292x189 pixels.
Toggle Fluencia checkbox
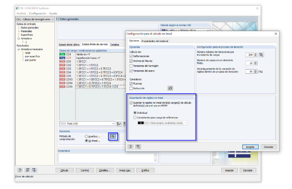point(131,84)
